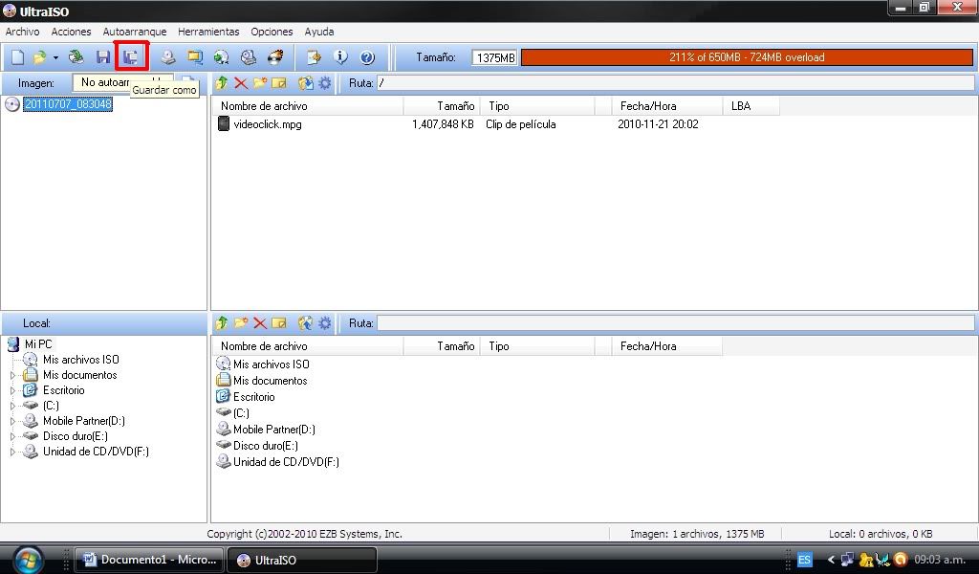The height and width of the screenshot is (574, 979).
Task: Click blue gear icon in image toolbar
Action: (325, 82)
